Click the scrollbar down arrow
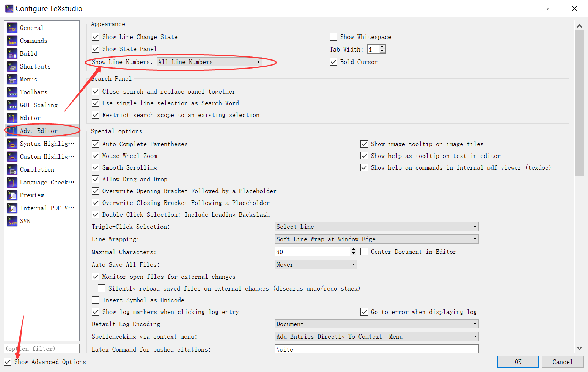The width and height of the screenshot is (588, 372). click(x=579, y=348)
